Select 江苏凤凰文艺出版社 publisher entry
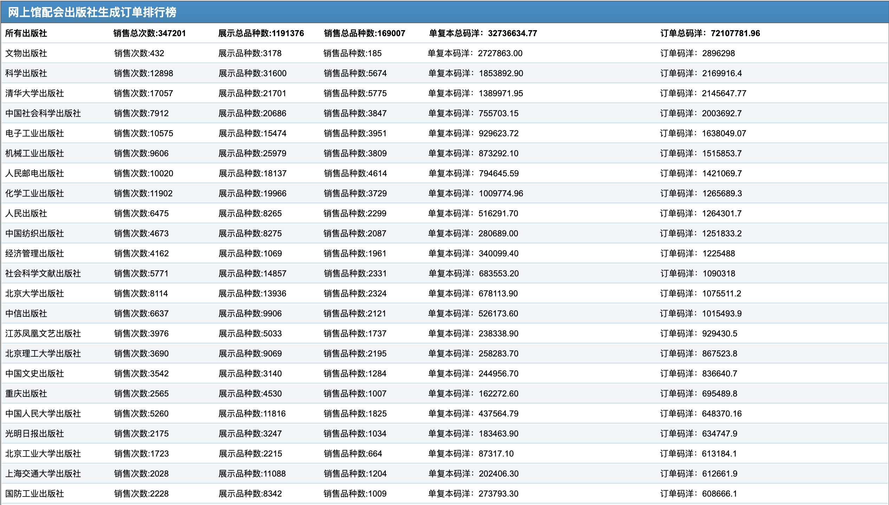Image resolution: width=889 pixels, height=505 pixels. point(43,334)
